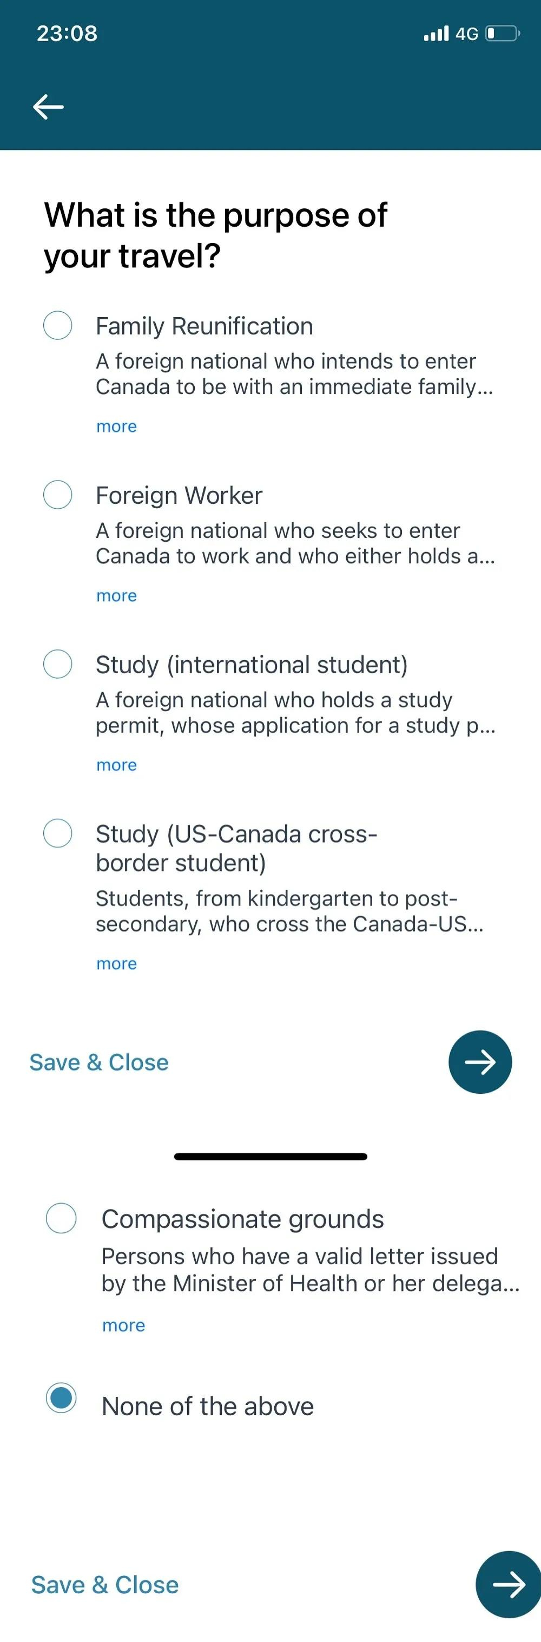Tap the lower Save & Close link
Viewport: 541px width, 1642px height.
[x=105, y=1585]
